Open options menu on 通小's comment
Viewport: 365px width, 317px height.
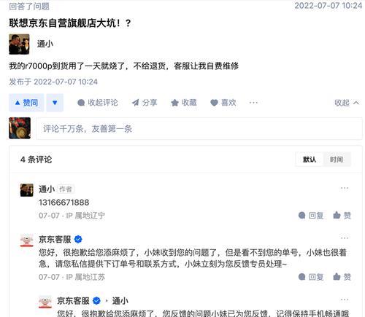pos(345,188)
